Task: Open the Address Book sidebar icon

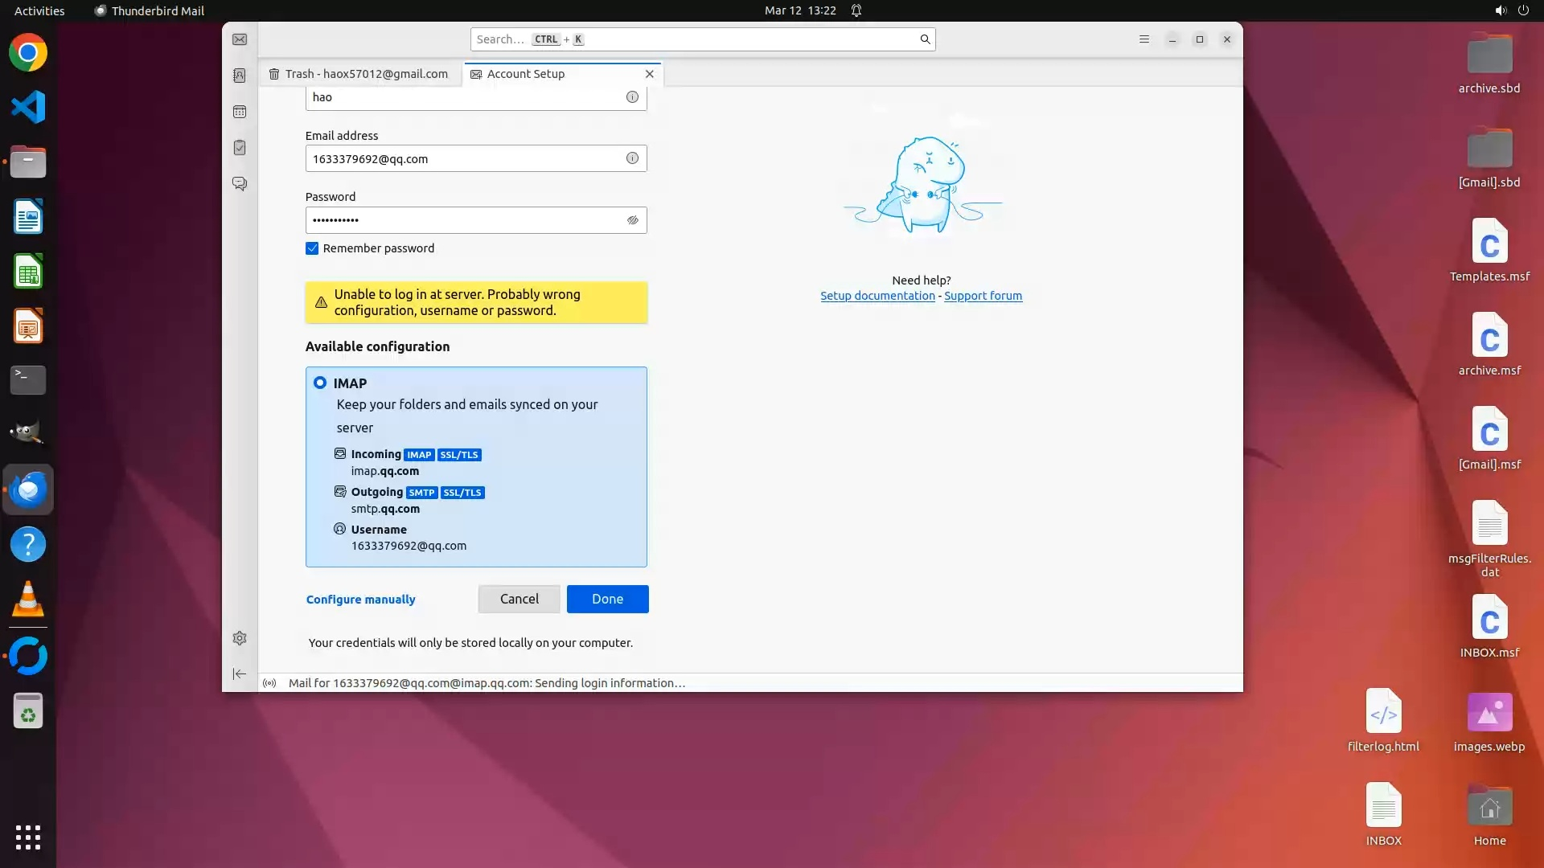Action: (x=240, y=76)
